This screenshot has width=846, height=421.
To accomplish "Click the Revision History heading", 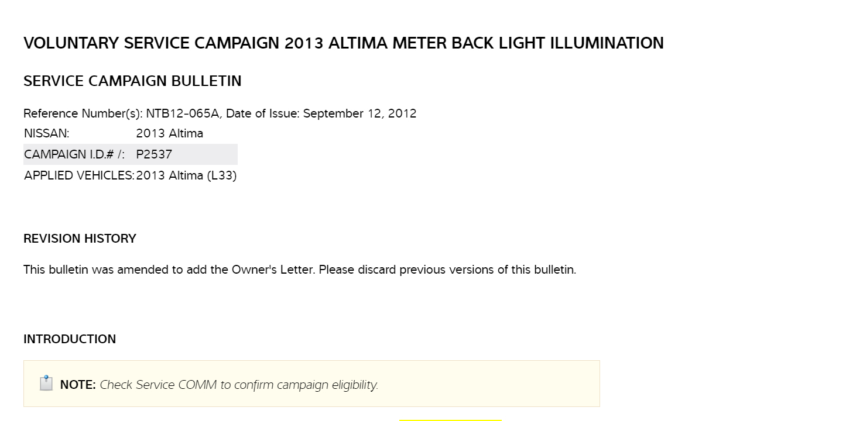I will (80, 239).
